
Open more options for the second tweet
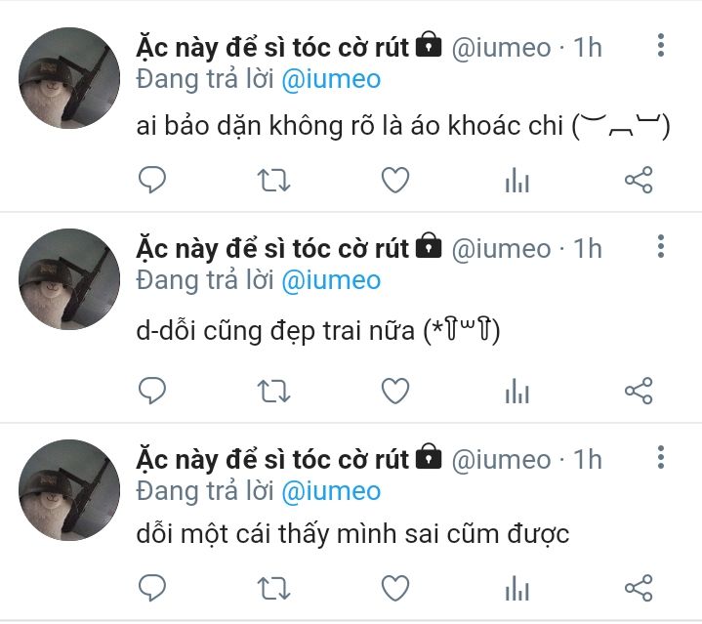point(661,246)
